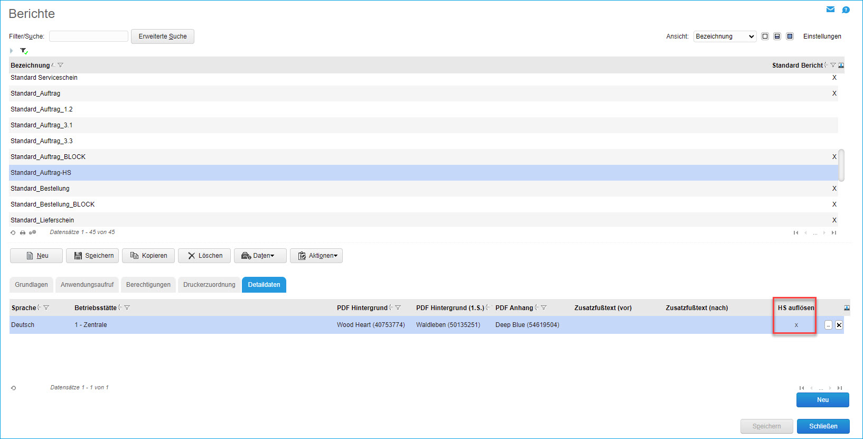Switch to list-only layout view
The width and height of the screenshot is (863, 439).
click(x=765, y=36)
